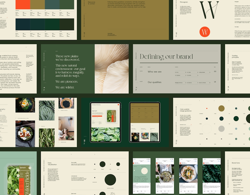
Task: Tap the heart icon under the cooking pot post
Action: pos(157,184)
